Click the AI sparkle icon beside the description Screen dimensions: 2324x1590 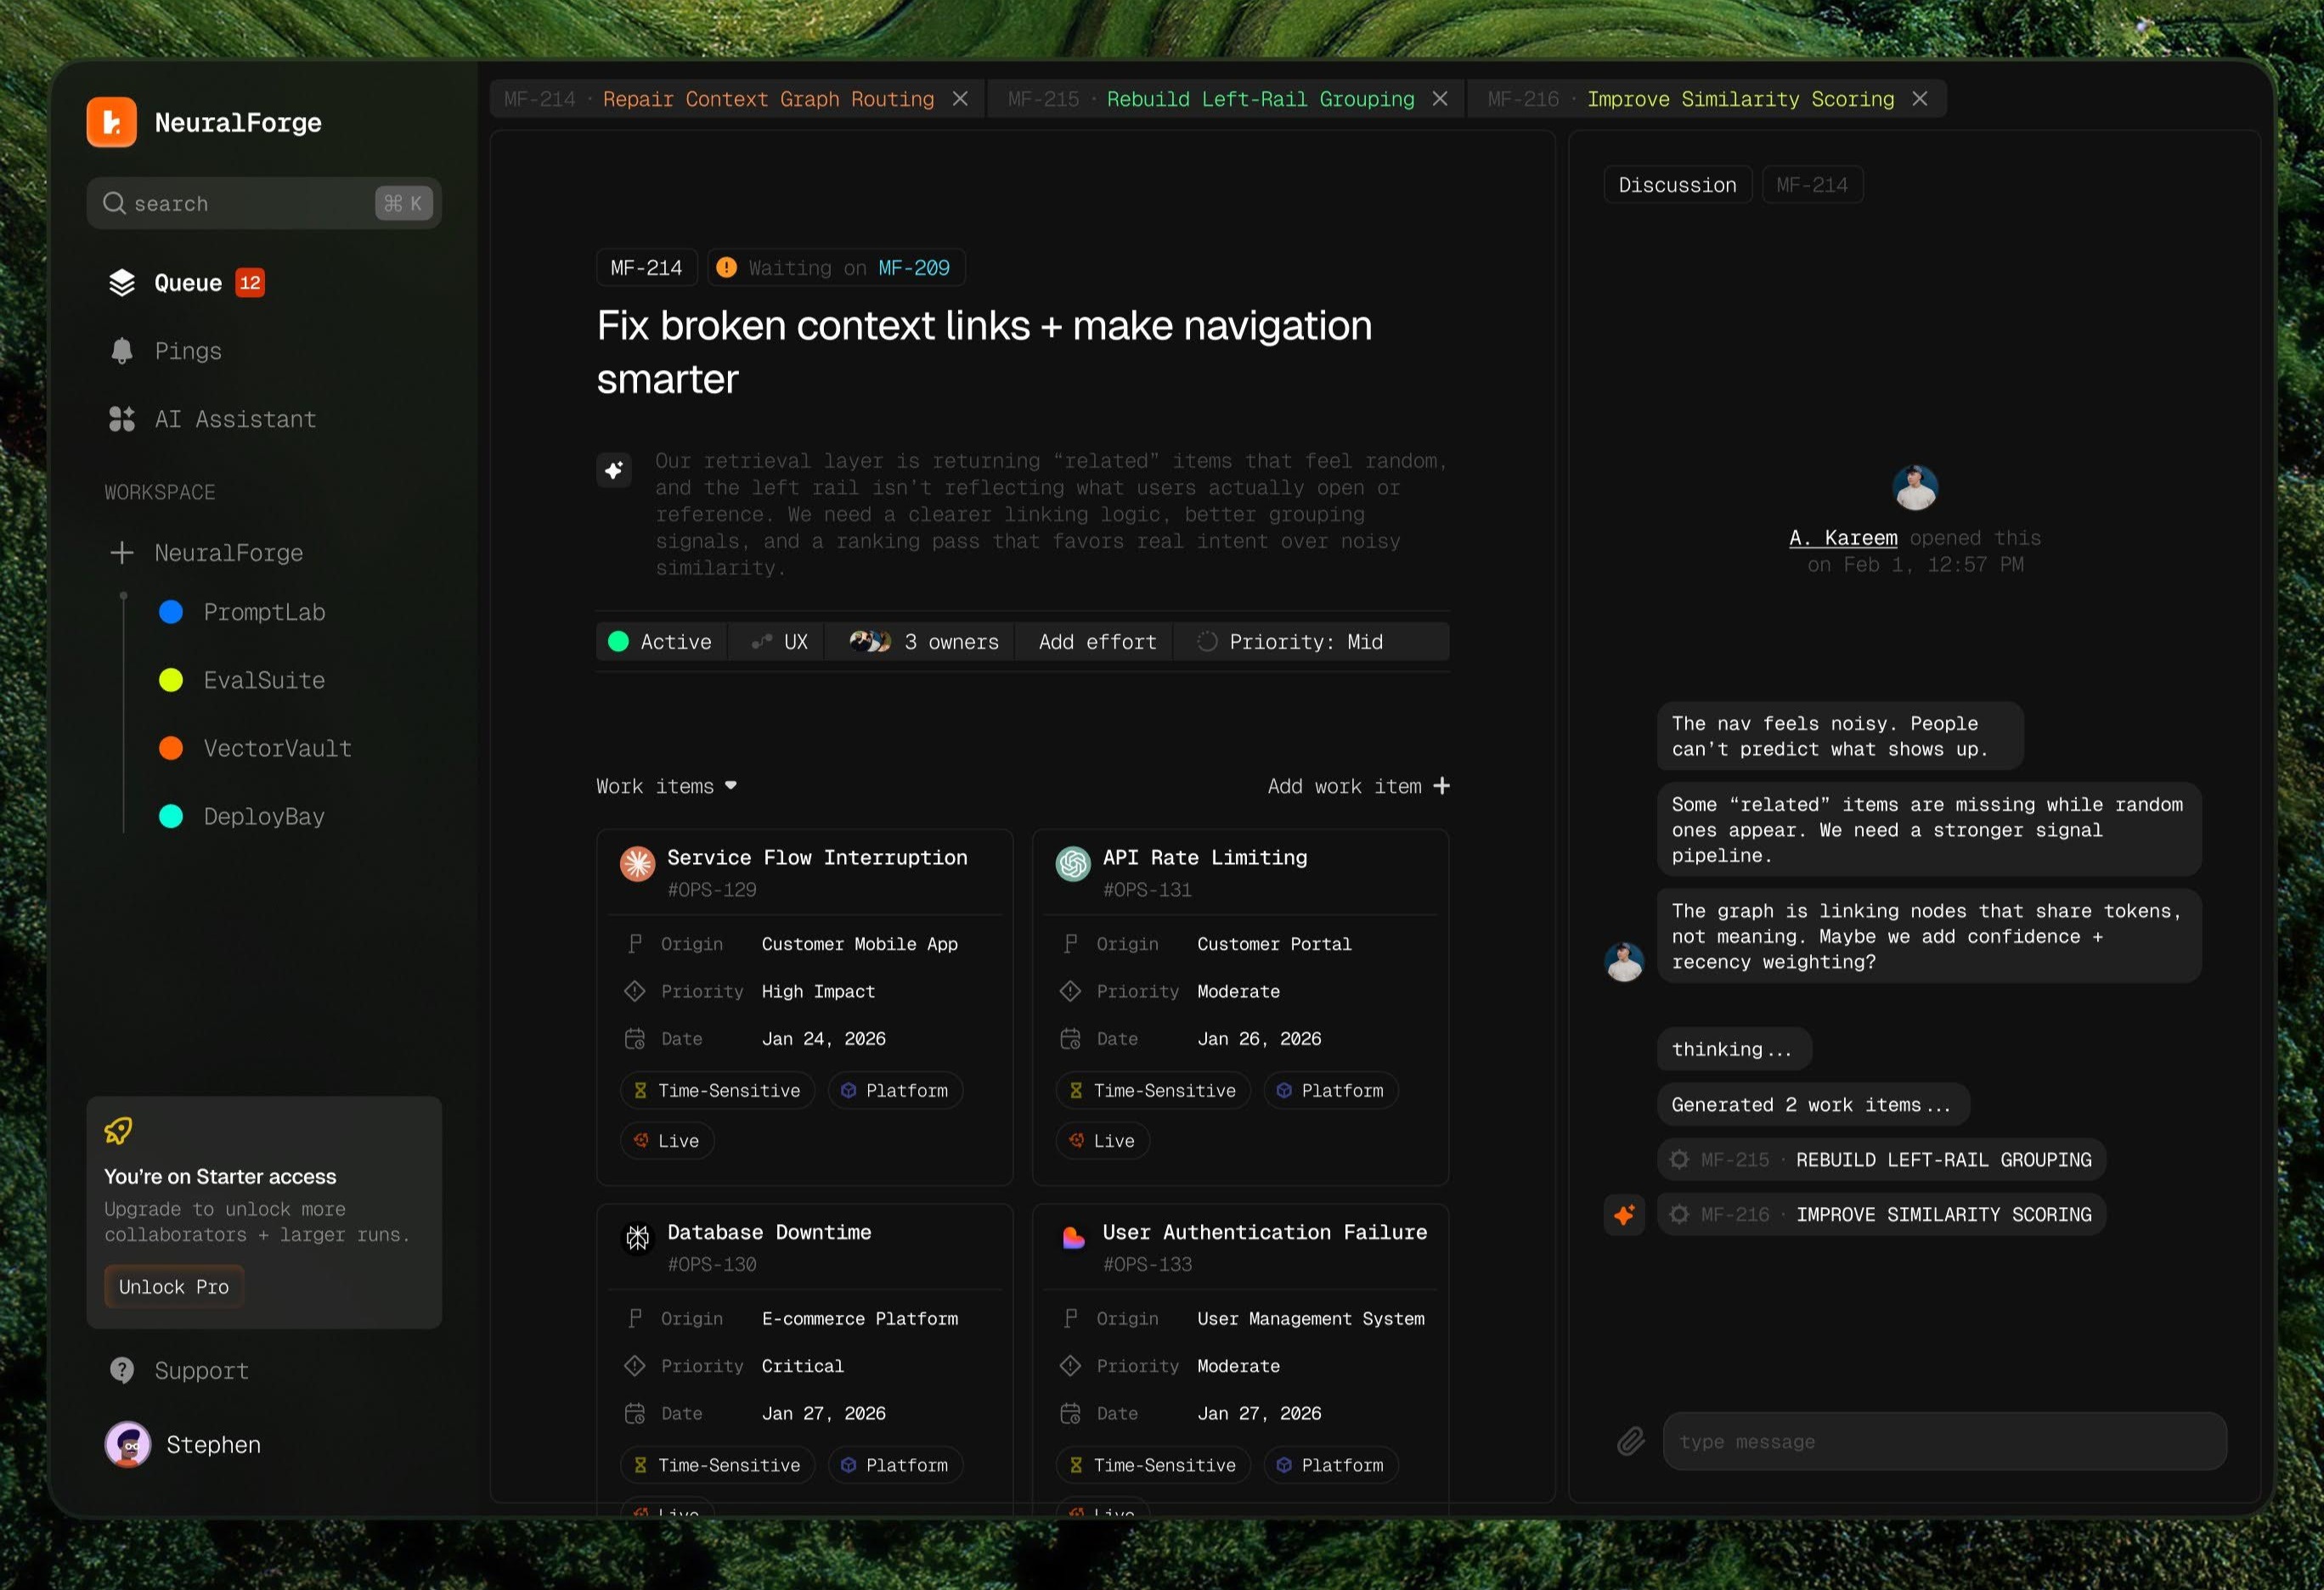tap(614, 469)
